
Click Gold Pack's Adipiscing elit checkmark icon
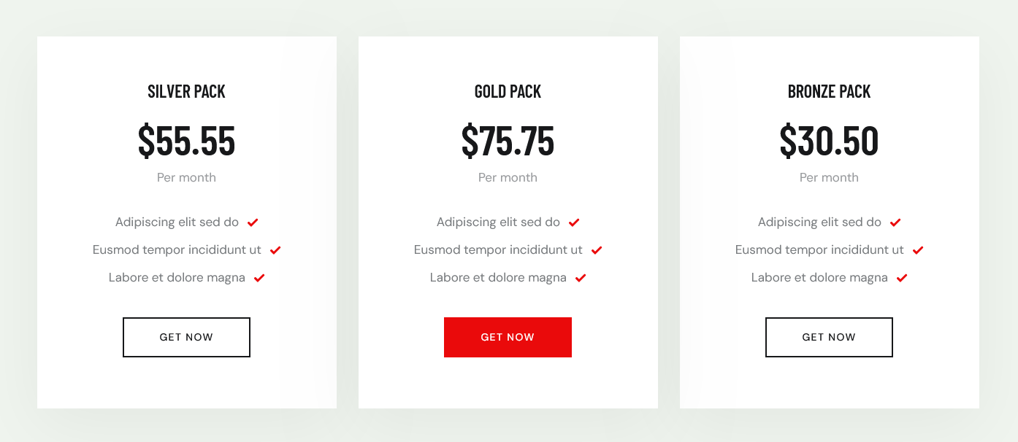tap(574, 222)
